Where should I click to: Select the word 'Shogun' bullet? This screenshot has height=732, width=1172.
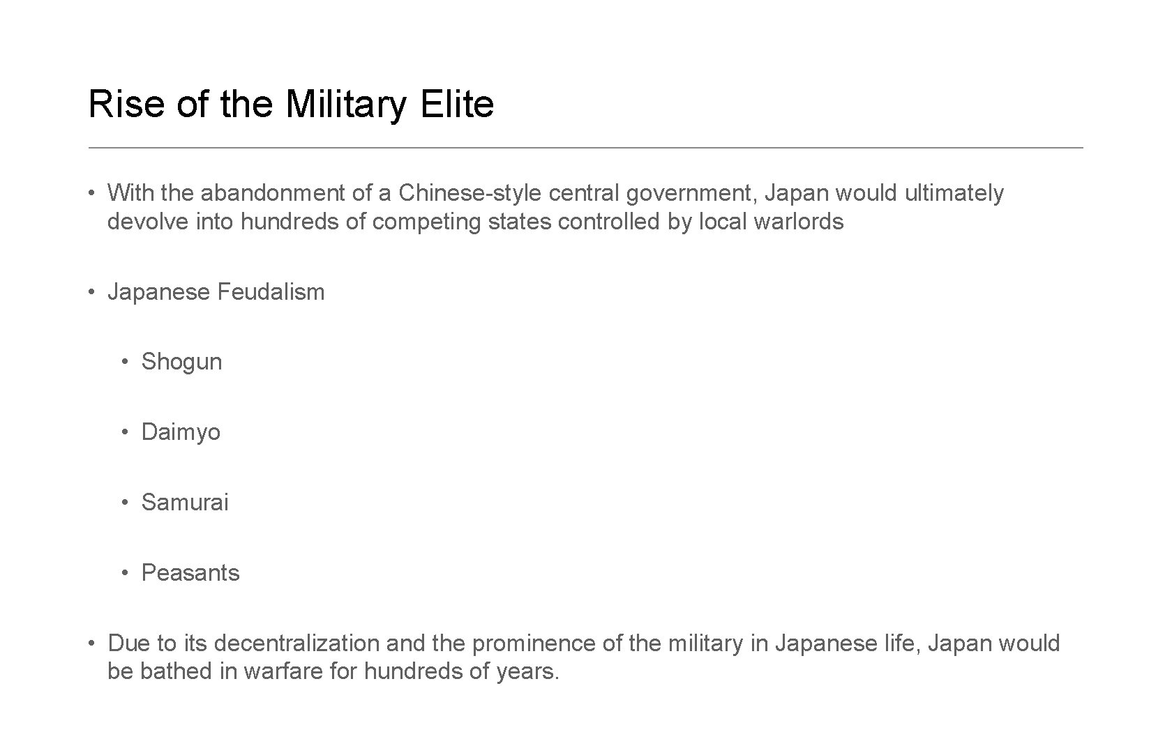181,362
